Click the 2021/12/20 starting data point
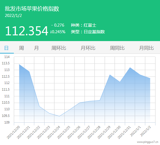The width and height of the screenshot is (160, 145). [x=19, y=64]
